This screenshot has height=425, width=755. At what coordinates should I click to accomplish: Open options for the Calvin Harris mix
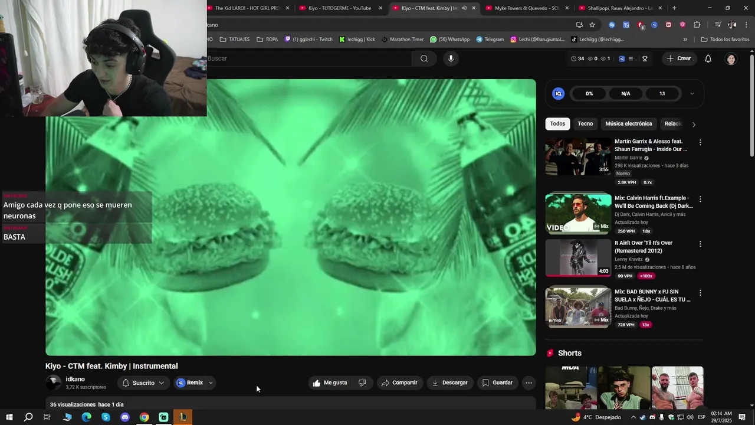[x=700, y=199]
